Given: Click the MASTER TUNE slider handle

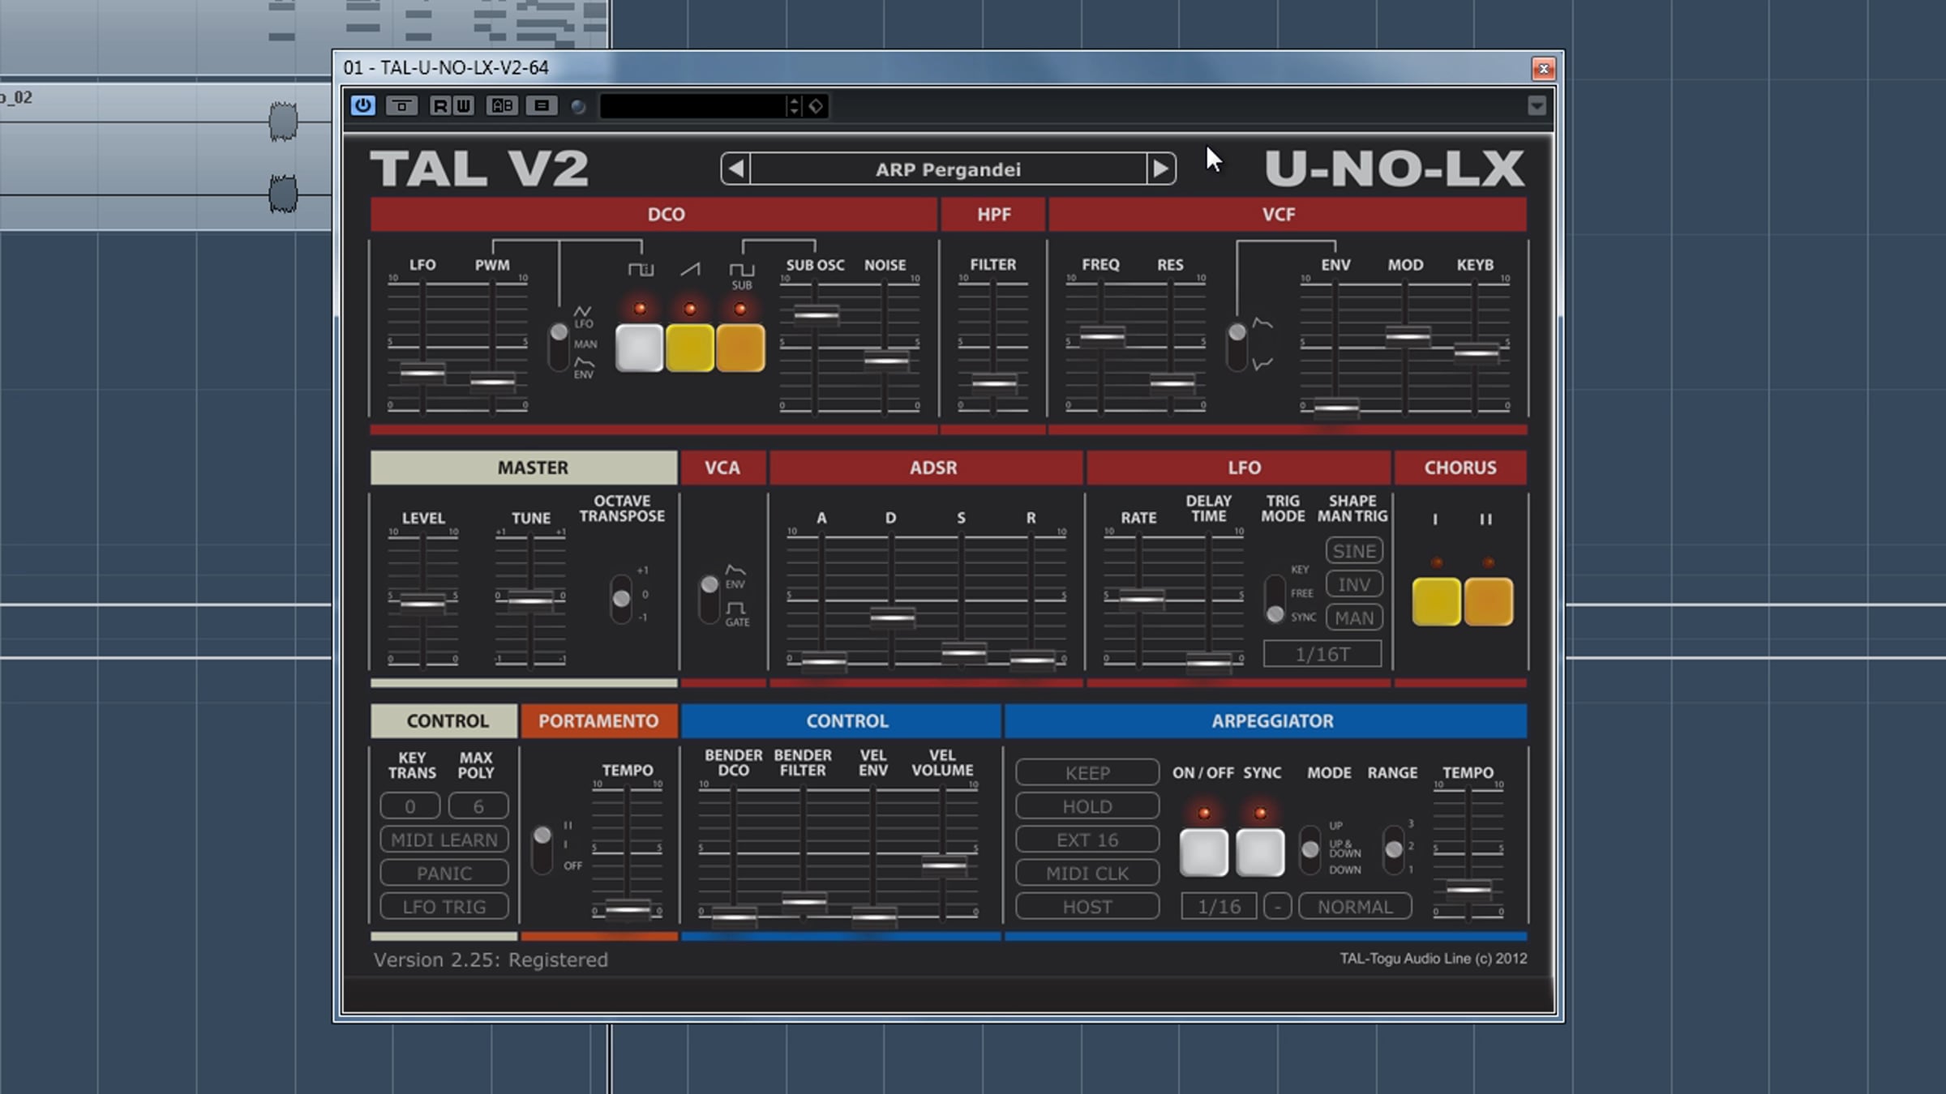Looking at the screenshot, I should tap(530, 600).
